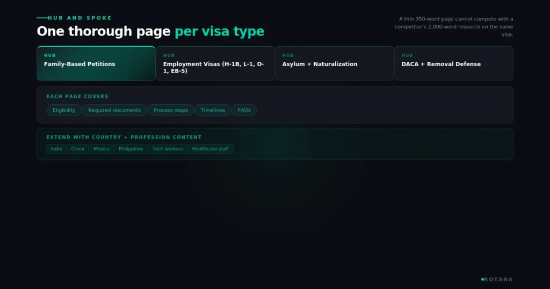Click the 'per visa type' green heading text
Viewport: 550px width, 289px height.
pos(219,32)
